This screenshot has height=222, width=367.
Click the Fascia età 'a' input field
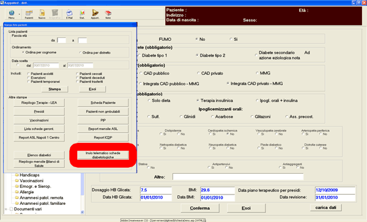tap(83, 40)
